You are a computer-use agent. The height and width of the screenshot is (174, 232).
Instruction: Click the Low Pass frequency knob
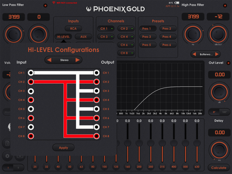coord(14,34)
